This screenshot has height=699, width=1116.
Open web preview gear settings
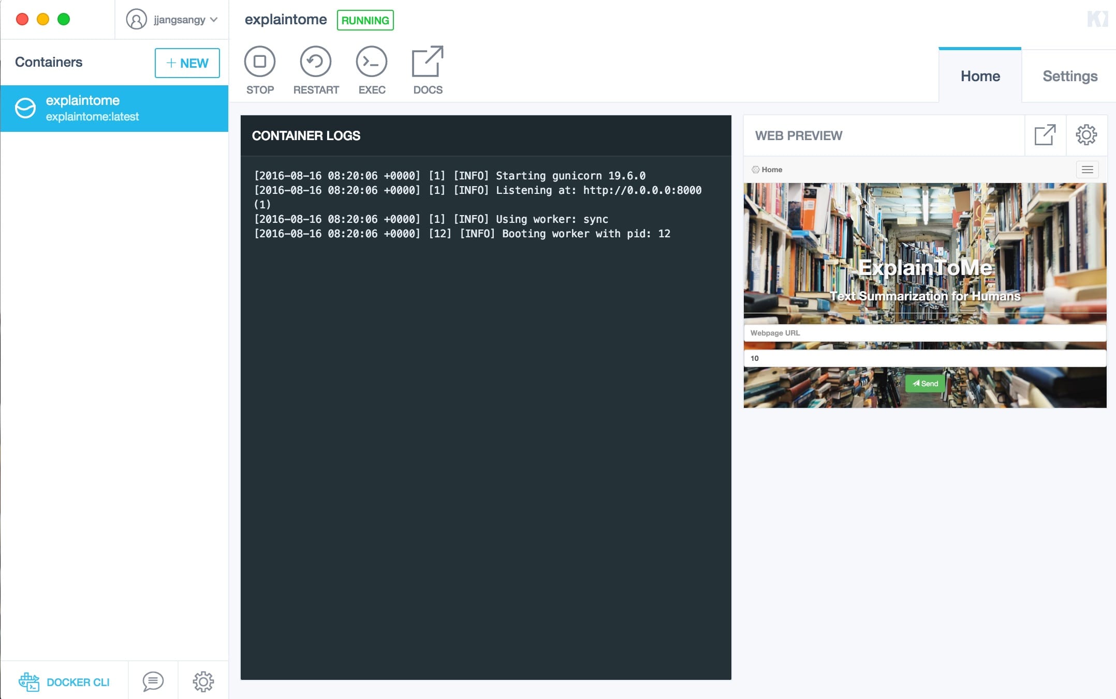[x=1086, y=135]
